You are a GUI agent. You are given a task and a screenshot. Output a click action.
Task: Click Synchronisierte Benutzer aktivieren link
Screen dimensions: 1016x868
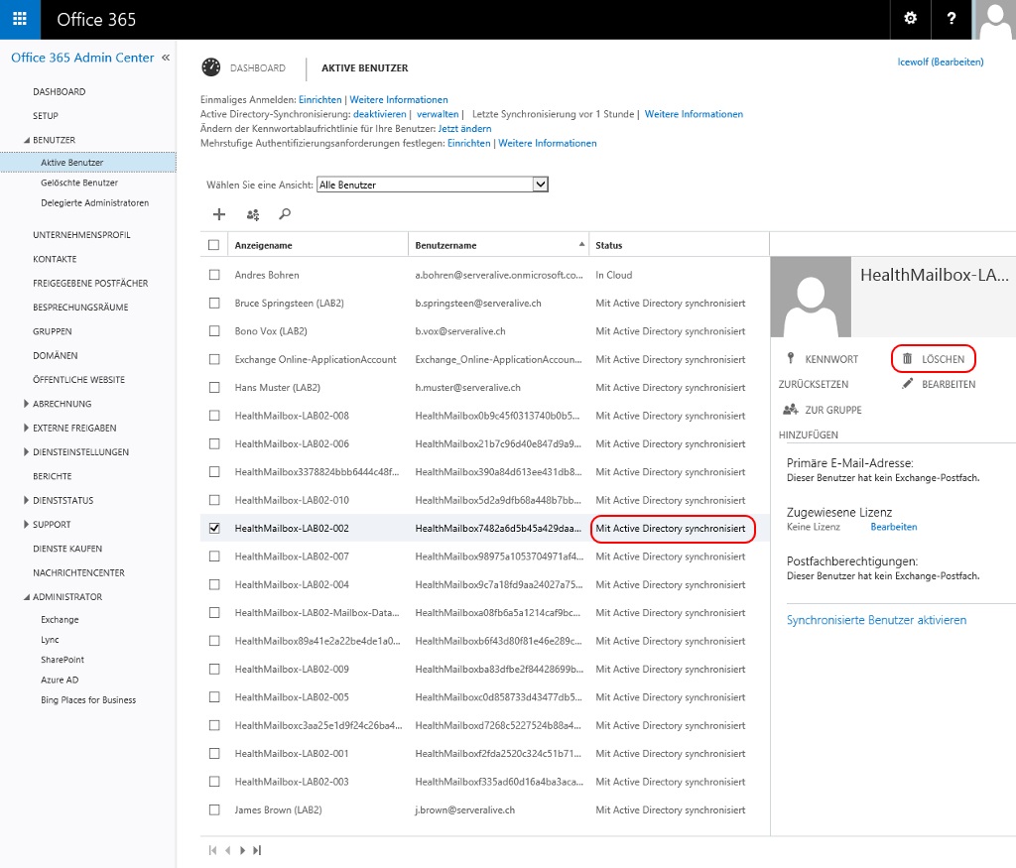pos(876,620)
